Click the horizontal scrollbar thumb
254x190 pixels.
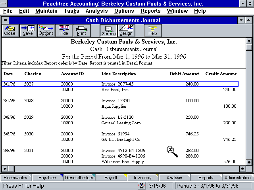coord(12,169)
